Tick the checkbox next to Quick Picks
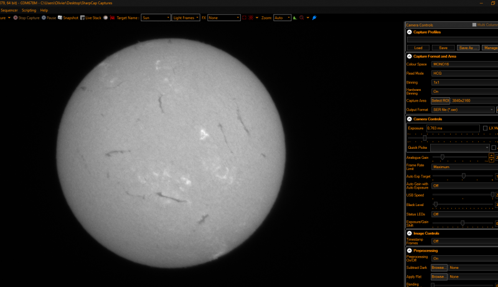498x287 pixels. coord(494,148)
